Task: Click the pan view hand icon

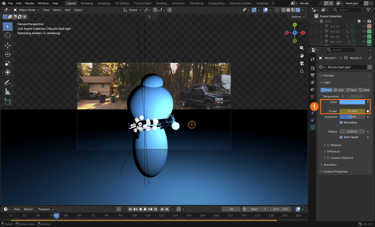Action: [x=302, y=56]
